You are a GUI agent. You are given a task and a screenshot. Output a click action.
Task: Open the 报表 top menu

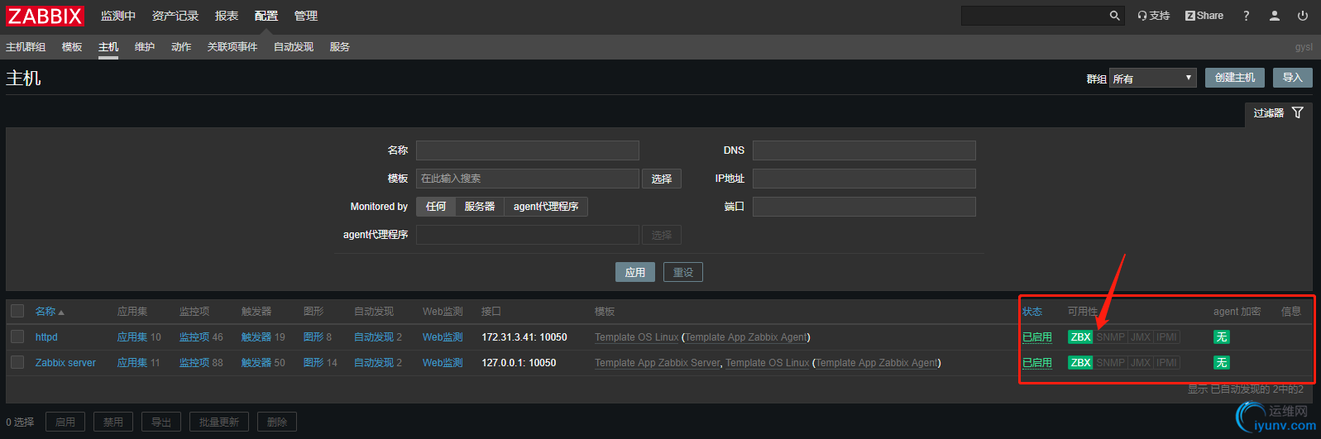227,16
